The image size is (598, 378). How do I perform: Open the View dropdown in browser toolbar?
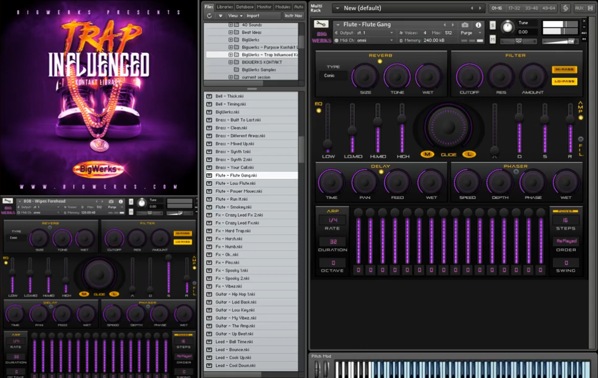(235, 16)
